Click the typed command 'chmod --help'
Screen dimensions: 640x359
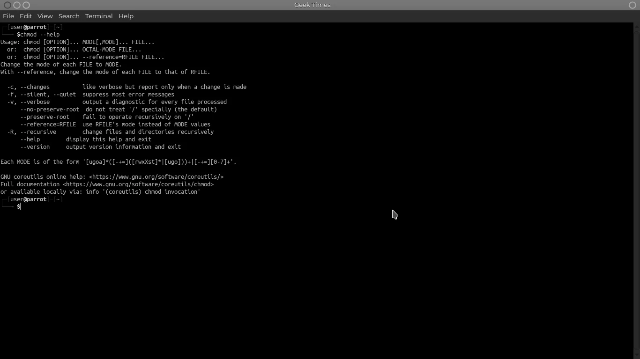pos(40,35)
